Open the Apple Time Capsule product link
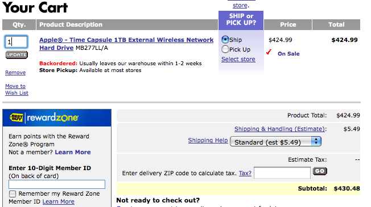371x207 pixels. [x=126, y=44]
